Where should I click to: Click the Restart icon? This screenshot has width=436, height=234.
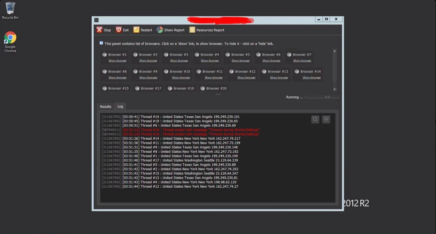[x=136, y=30]
